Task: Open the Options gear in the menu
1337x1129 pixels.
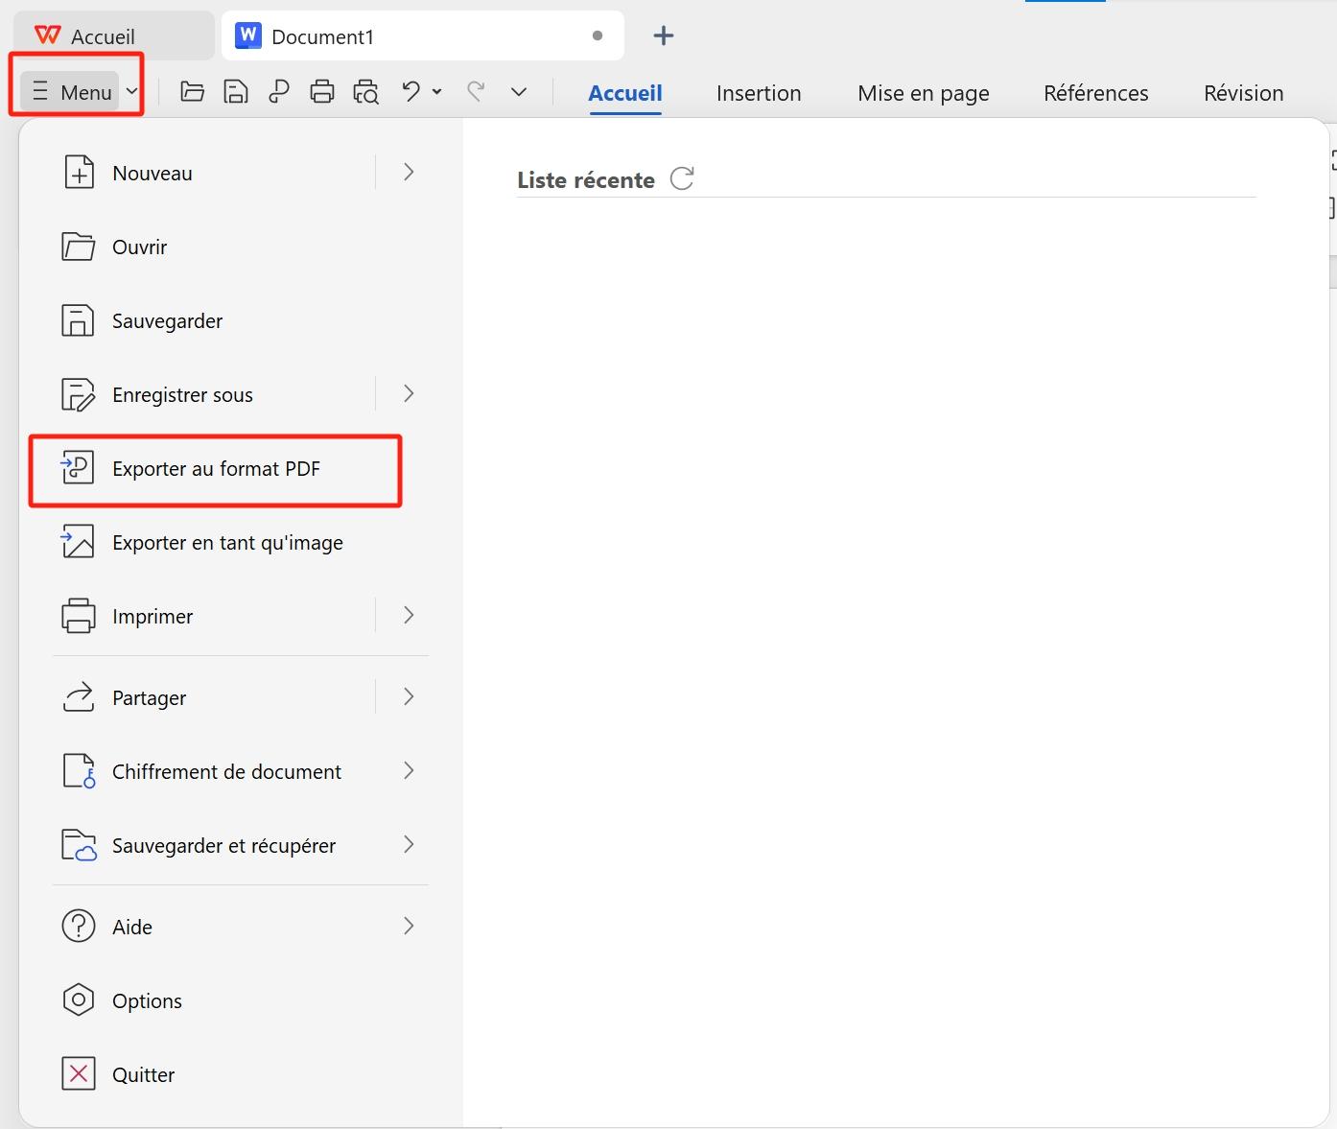Action: coord(78,1000)
